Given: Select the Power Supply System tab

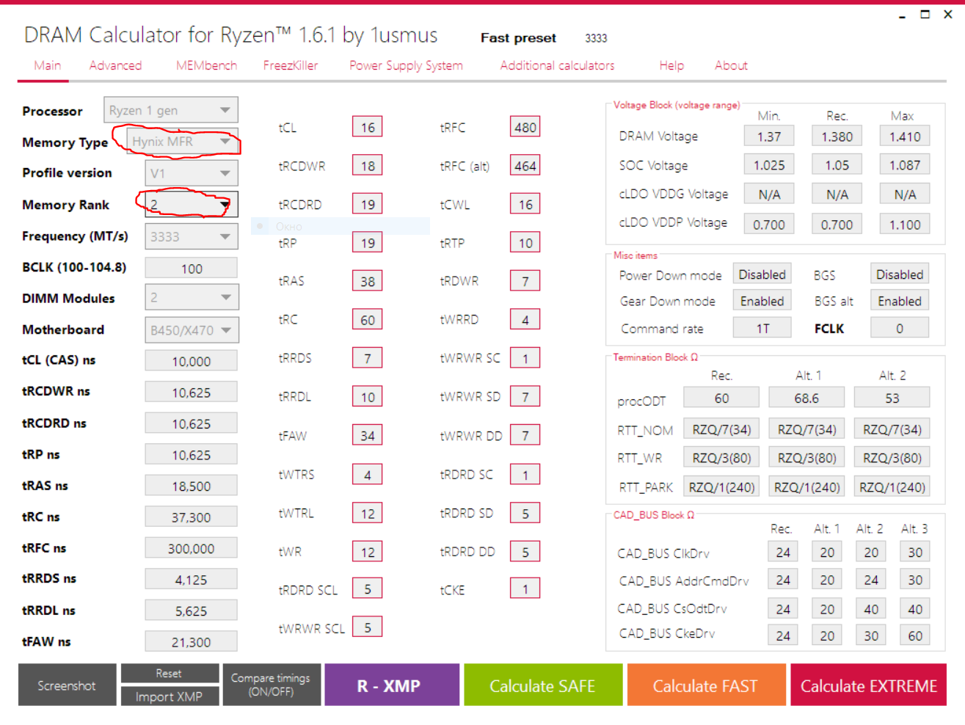Looking at the screenshot, I should coord(406,65).
